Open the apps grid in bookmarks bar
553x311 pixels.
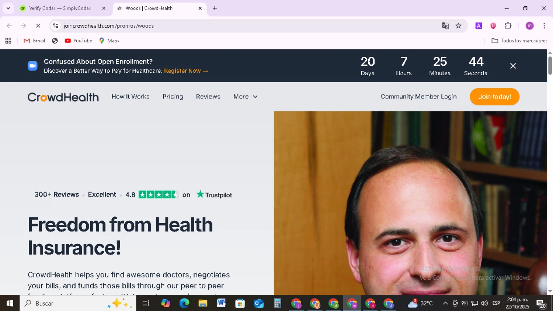click(8, 41)
